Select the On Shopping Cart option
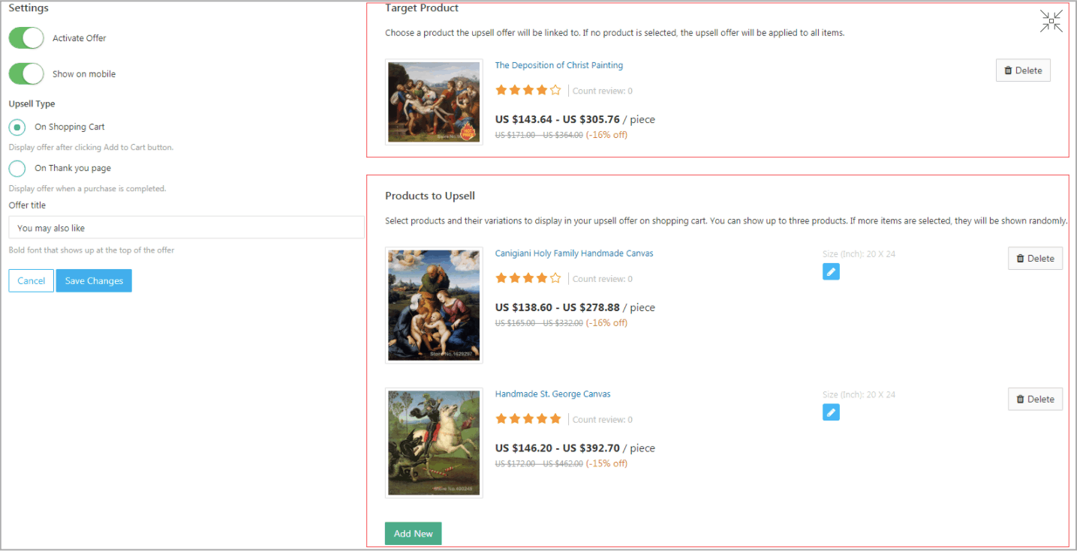 tap(17, 127)
